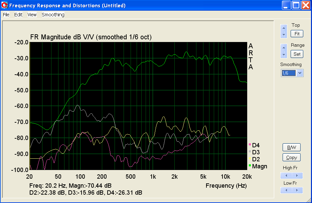
Task: Maximize the Frequency Response window
Action: [x=296, y=5]
